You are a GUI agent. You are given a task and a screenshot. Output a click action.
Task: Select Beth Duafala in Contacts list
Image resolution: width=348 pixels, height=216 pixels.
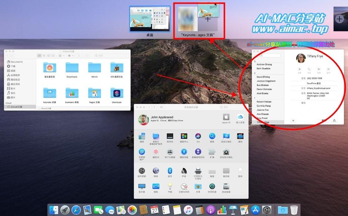click(x=264, y=69)
